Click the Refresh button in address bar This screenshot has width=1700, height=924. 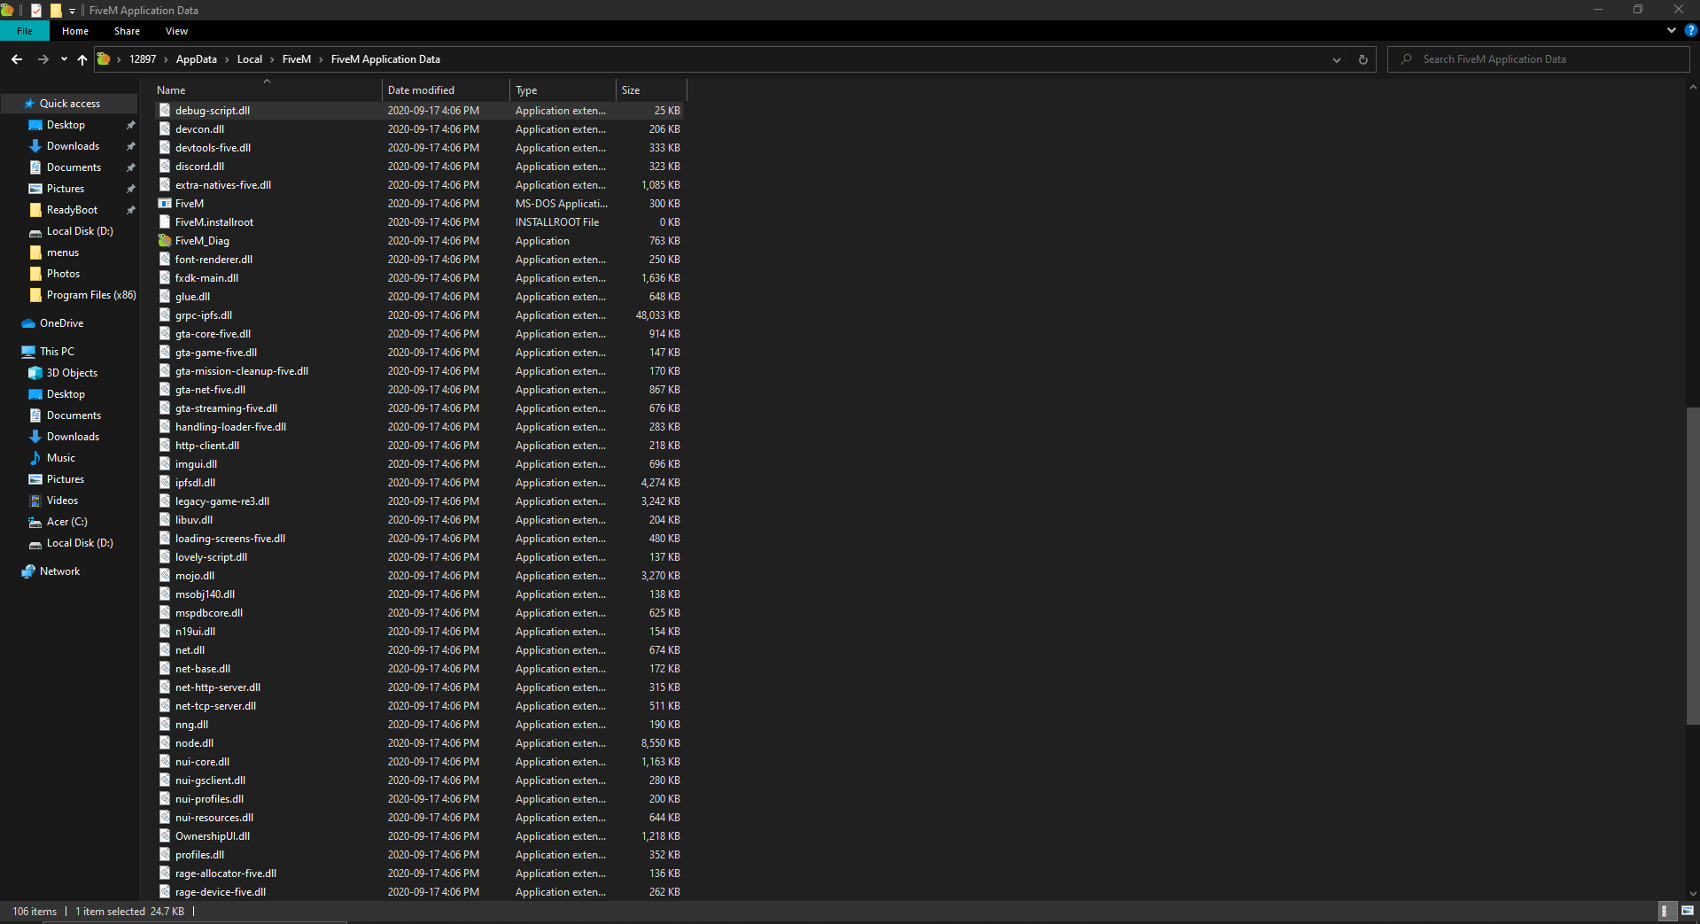(1362, 59)
